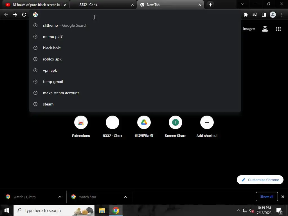
Task: Open the Images link
Action: point(249,29)
